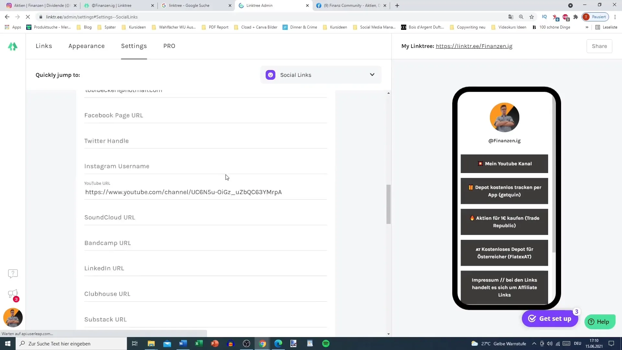Open the PRO tab
This screenshot has height=350, width=622.
click(x=169, y=46)
